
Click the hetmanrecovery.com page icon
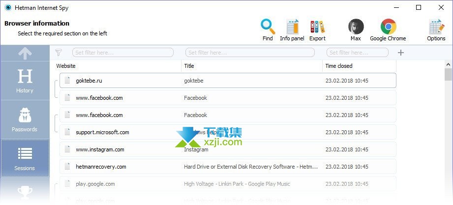click(x=67, y=166)
